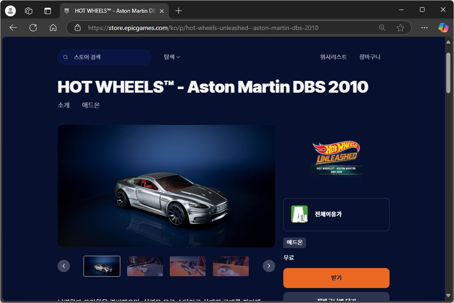Add page to favorites star

400,28
